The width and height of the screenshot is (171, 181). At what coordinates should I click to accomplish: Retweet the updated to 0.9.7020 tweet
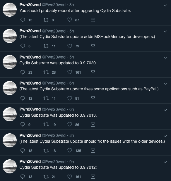pyautogui.click(x=46, y=72)
